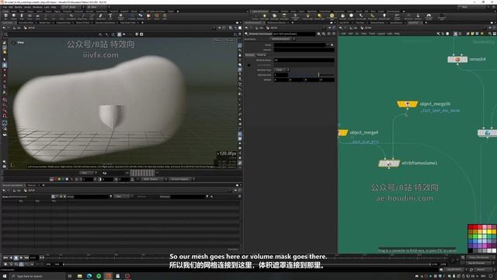Select the remesh4 node
Screen dimensions: 497x280
(457, 59)
